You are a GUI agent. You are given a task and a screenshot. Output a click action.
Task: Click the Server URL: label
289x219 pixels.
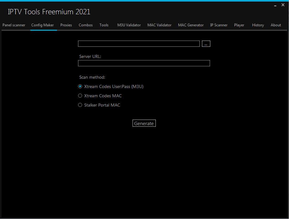pos(90,57)
